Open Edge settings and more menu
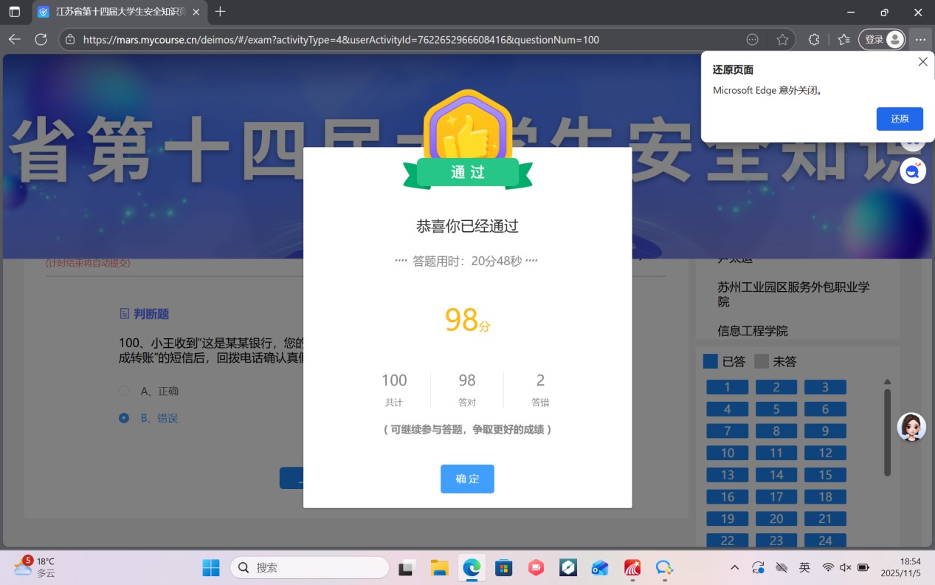The image size is (935, 585). (x=920, y=40)
